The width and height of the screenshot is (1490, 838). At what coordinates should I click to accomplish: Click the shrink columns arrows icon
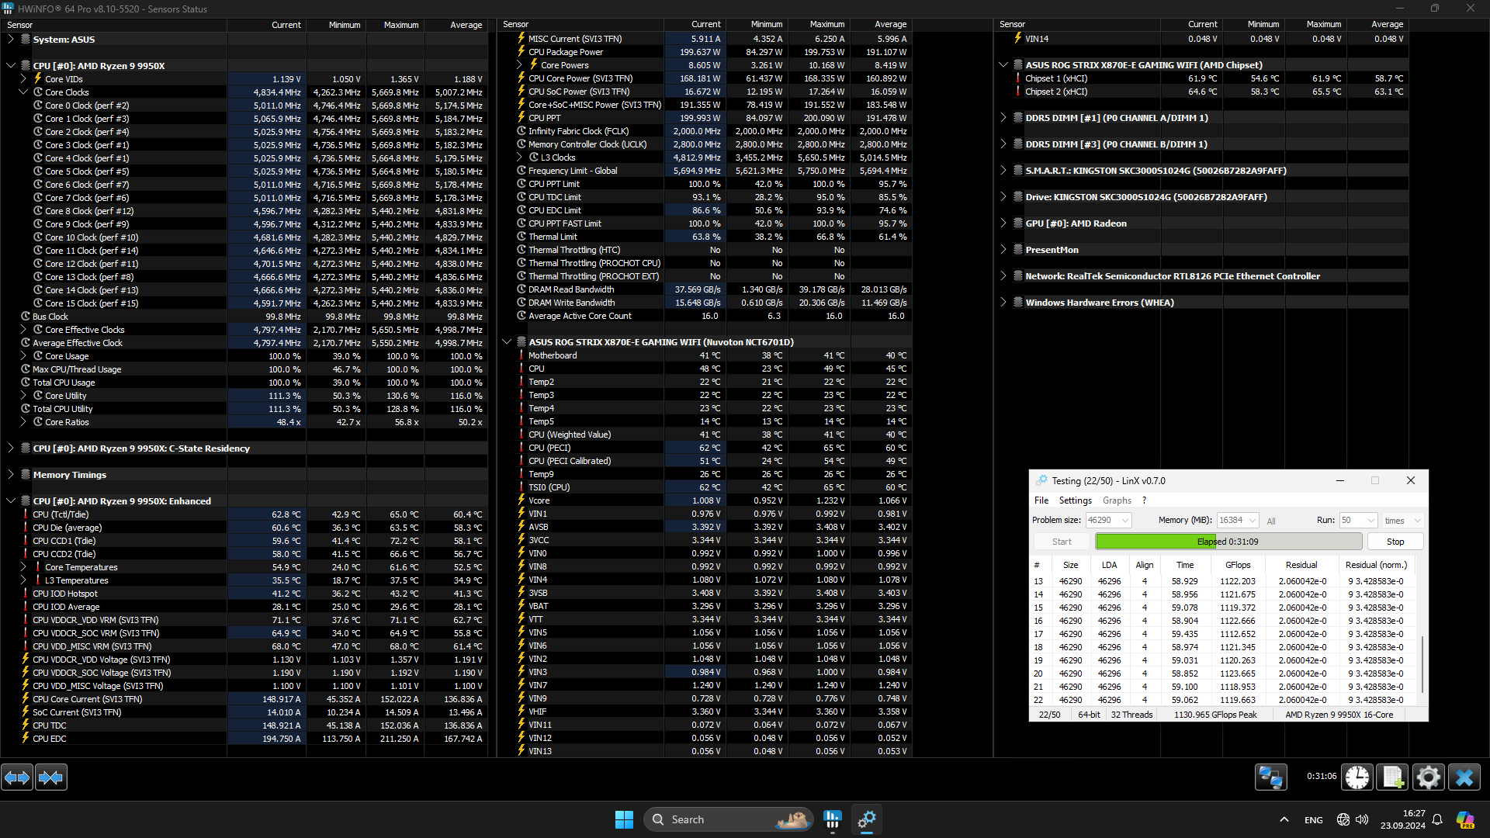[x=51, y=777]
